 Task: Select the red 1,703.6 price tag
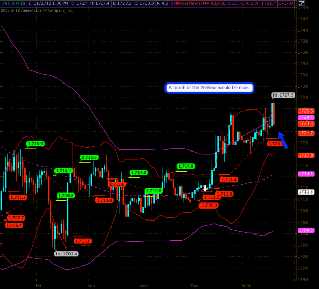[x=82, y=241]
